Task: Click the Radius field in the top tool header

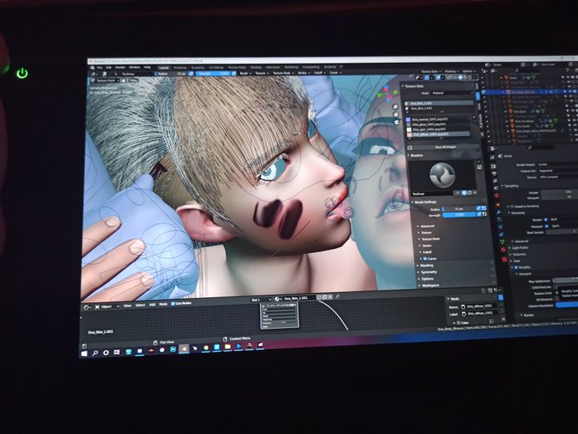Action: [171, 73]
